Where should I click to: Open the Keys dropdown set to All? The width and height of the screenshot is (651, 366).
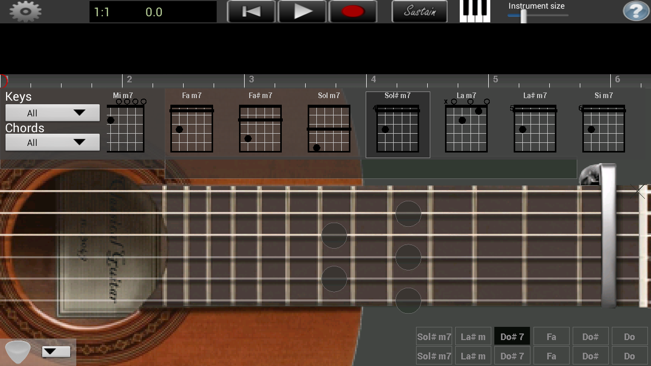[52, 113]
